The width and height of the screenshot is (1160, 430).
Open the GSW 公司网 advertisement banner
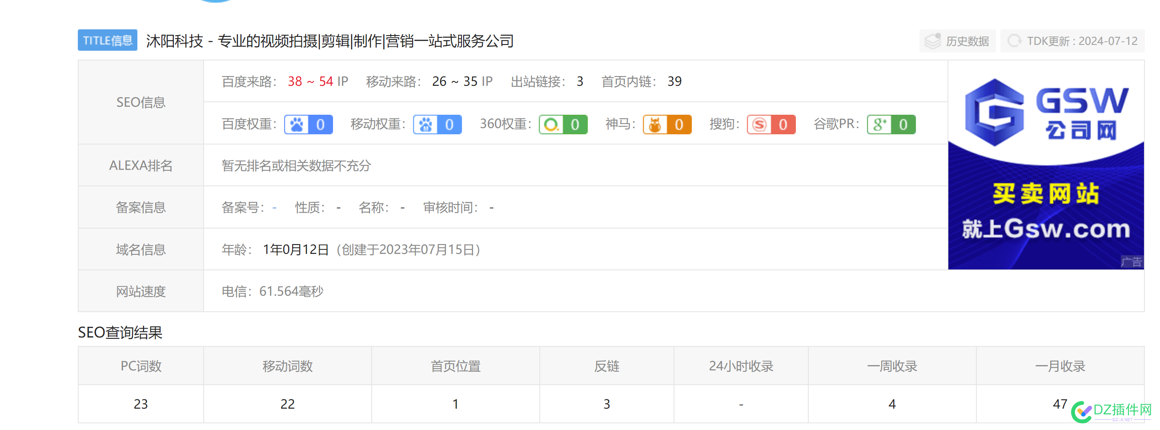[x=1046, y=165]
